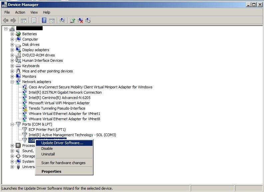Expand the Display adapters node

12,50
